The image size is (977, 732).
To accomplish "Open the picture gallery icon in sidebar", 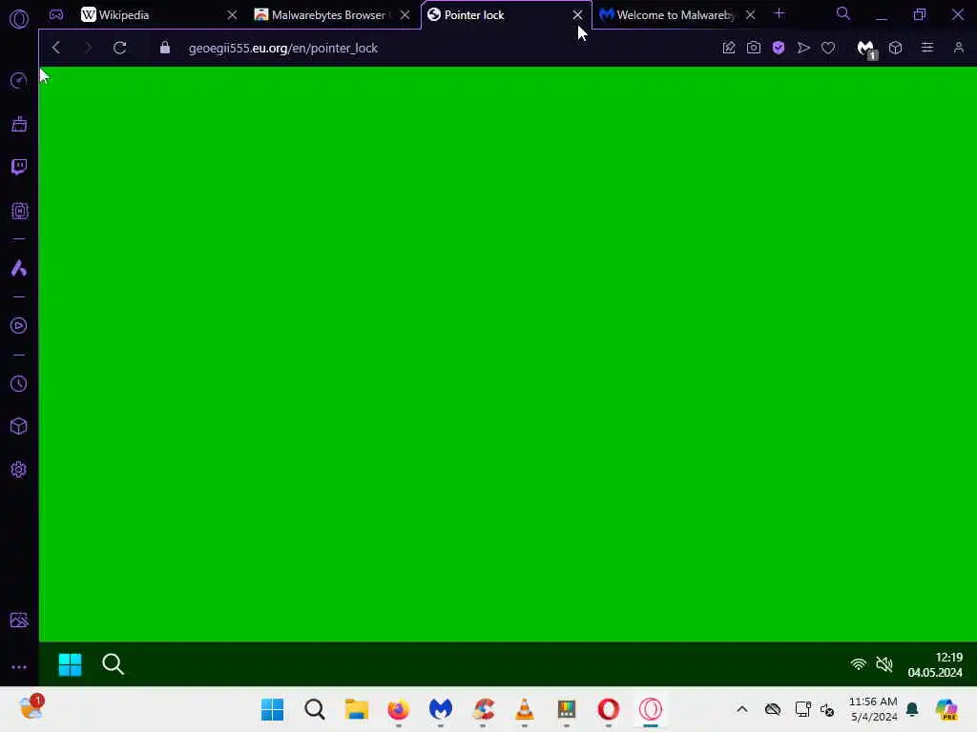I will 19,620.
